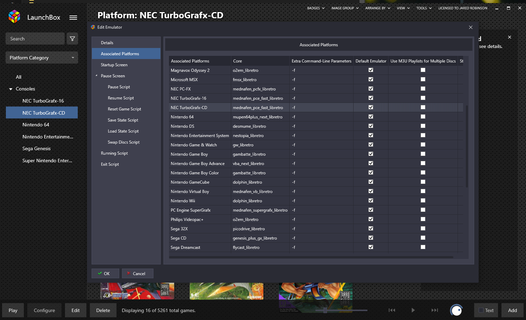Open the BADGES dropdown menu
526x320 pixels.
coord(316,8)
